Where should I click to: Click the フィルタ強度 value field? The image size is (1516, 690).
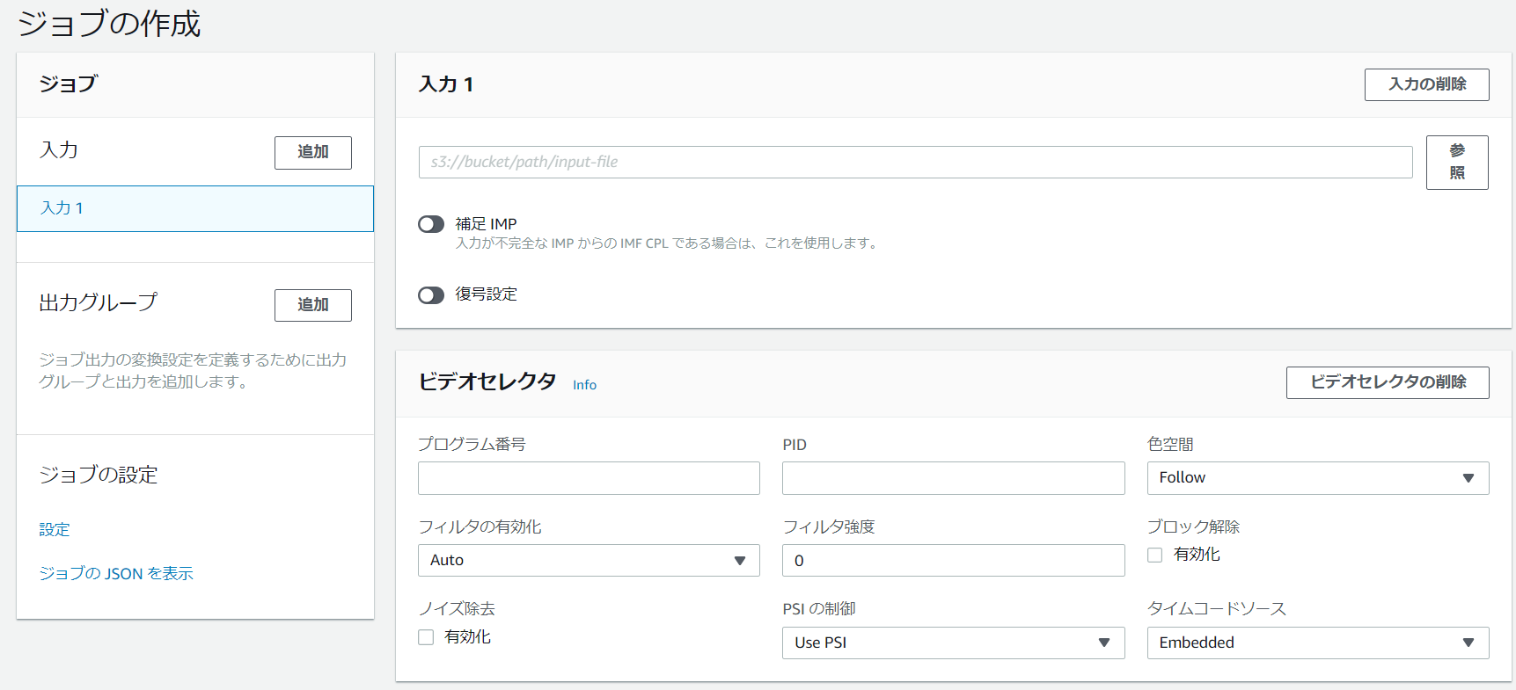[x=953, y=561]
